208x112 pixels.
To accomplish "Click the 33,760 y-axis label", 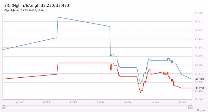I will pyautogui.click(x=199, y=65).
